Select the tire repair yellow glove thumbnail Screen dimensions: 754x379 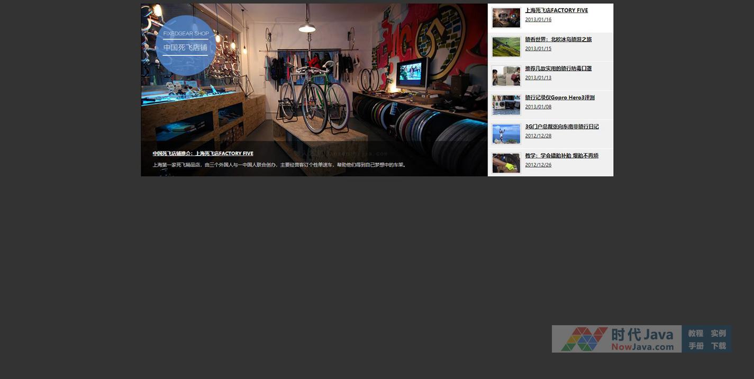pyautogui.click(x=506, y=163)
